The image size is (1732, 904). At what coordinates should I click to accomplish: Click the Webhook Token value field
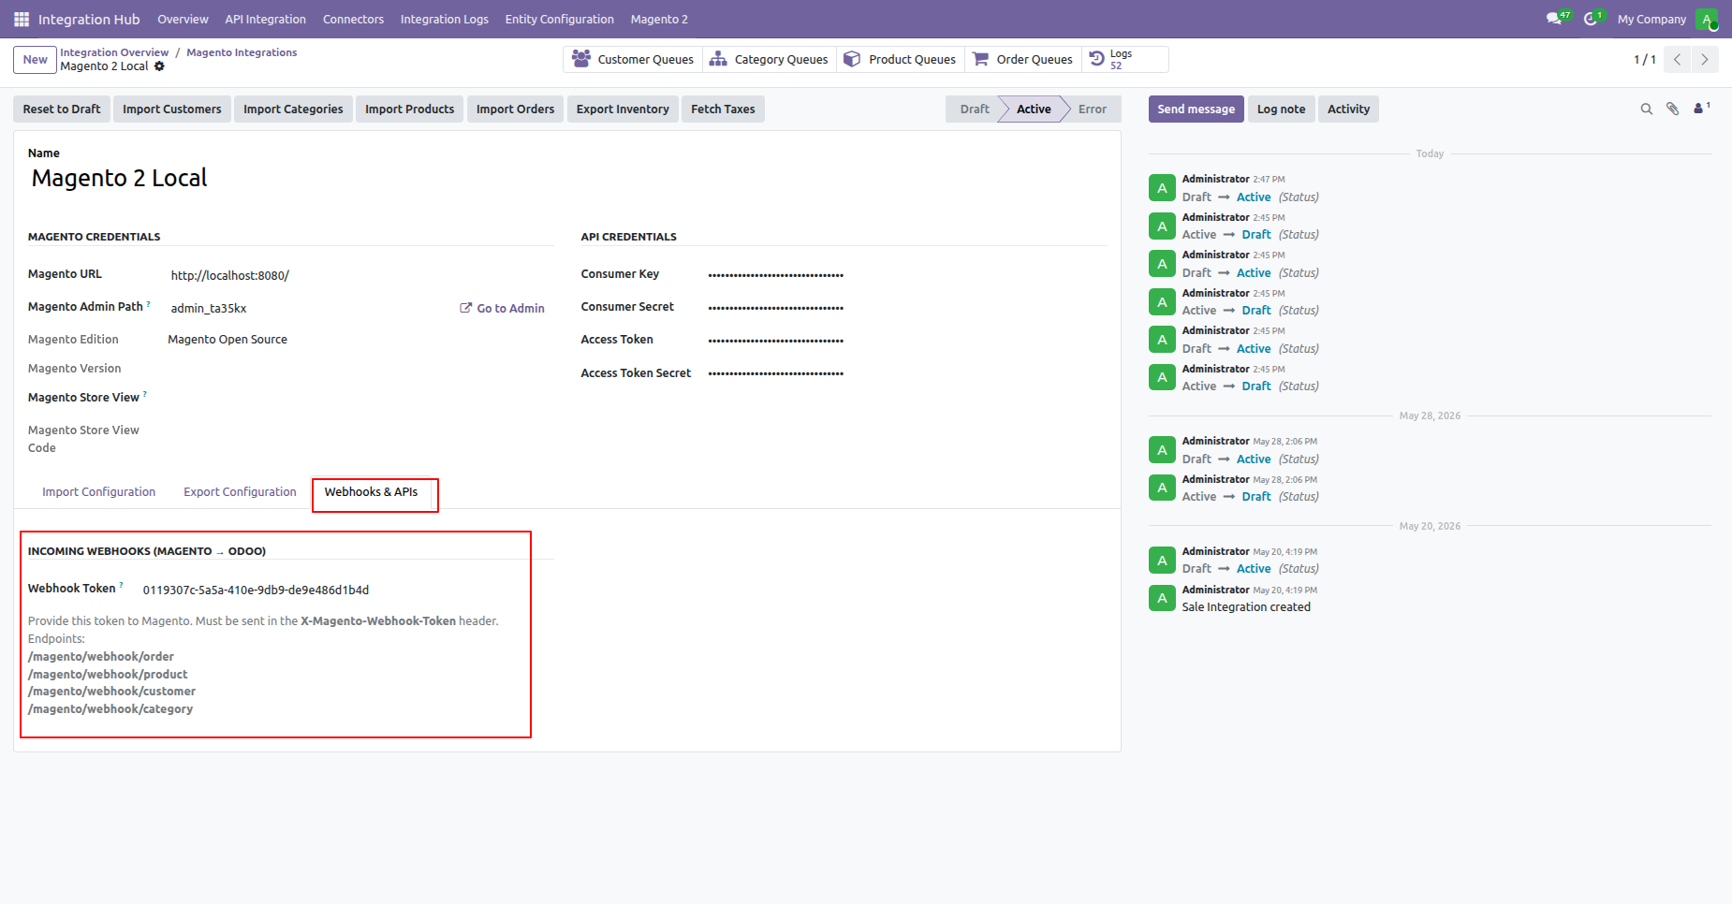tap(346, 591)
